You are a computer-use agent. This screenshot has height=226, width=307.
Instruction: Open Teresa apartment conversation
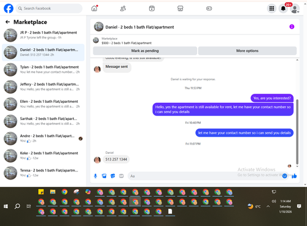(43, 173)
